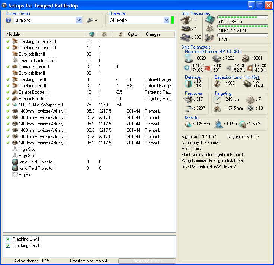Click the structure hitpoints icon
274x265 pixels.
(245, 59)
